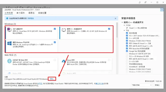
Task: Check the Azure 开发 workload checkbox
Action: [109, 60]
